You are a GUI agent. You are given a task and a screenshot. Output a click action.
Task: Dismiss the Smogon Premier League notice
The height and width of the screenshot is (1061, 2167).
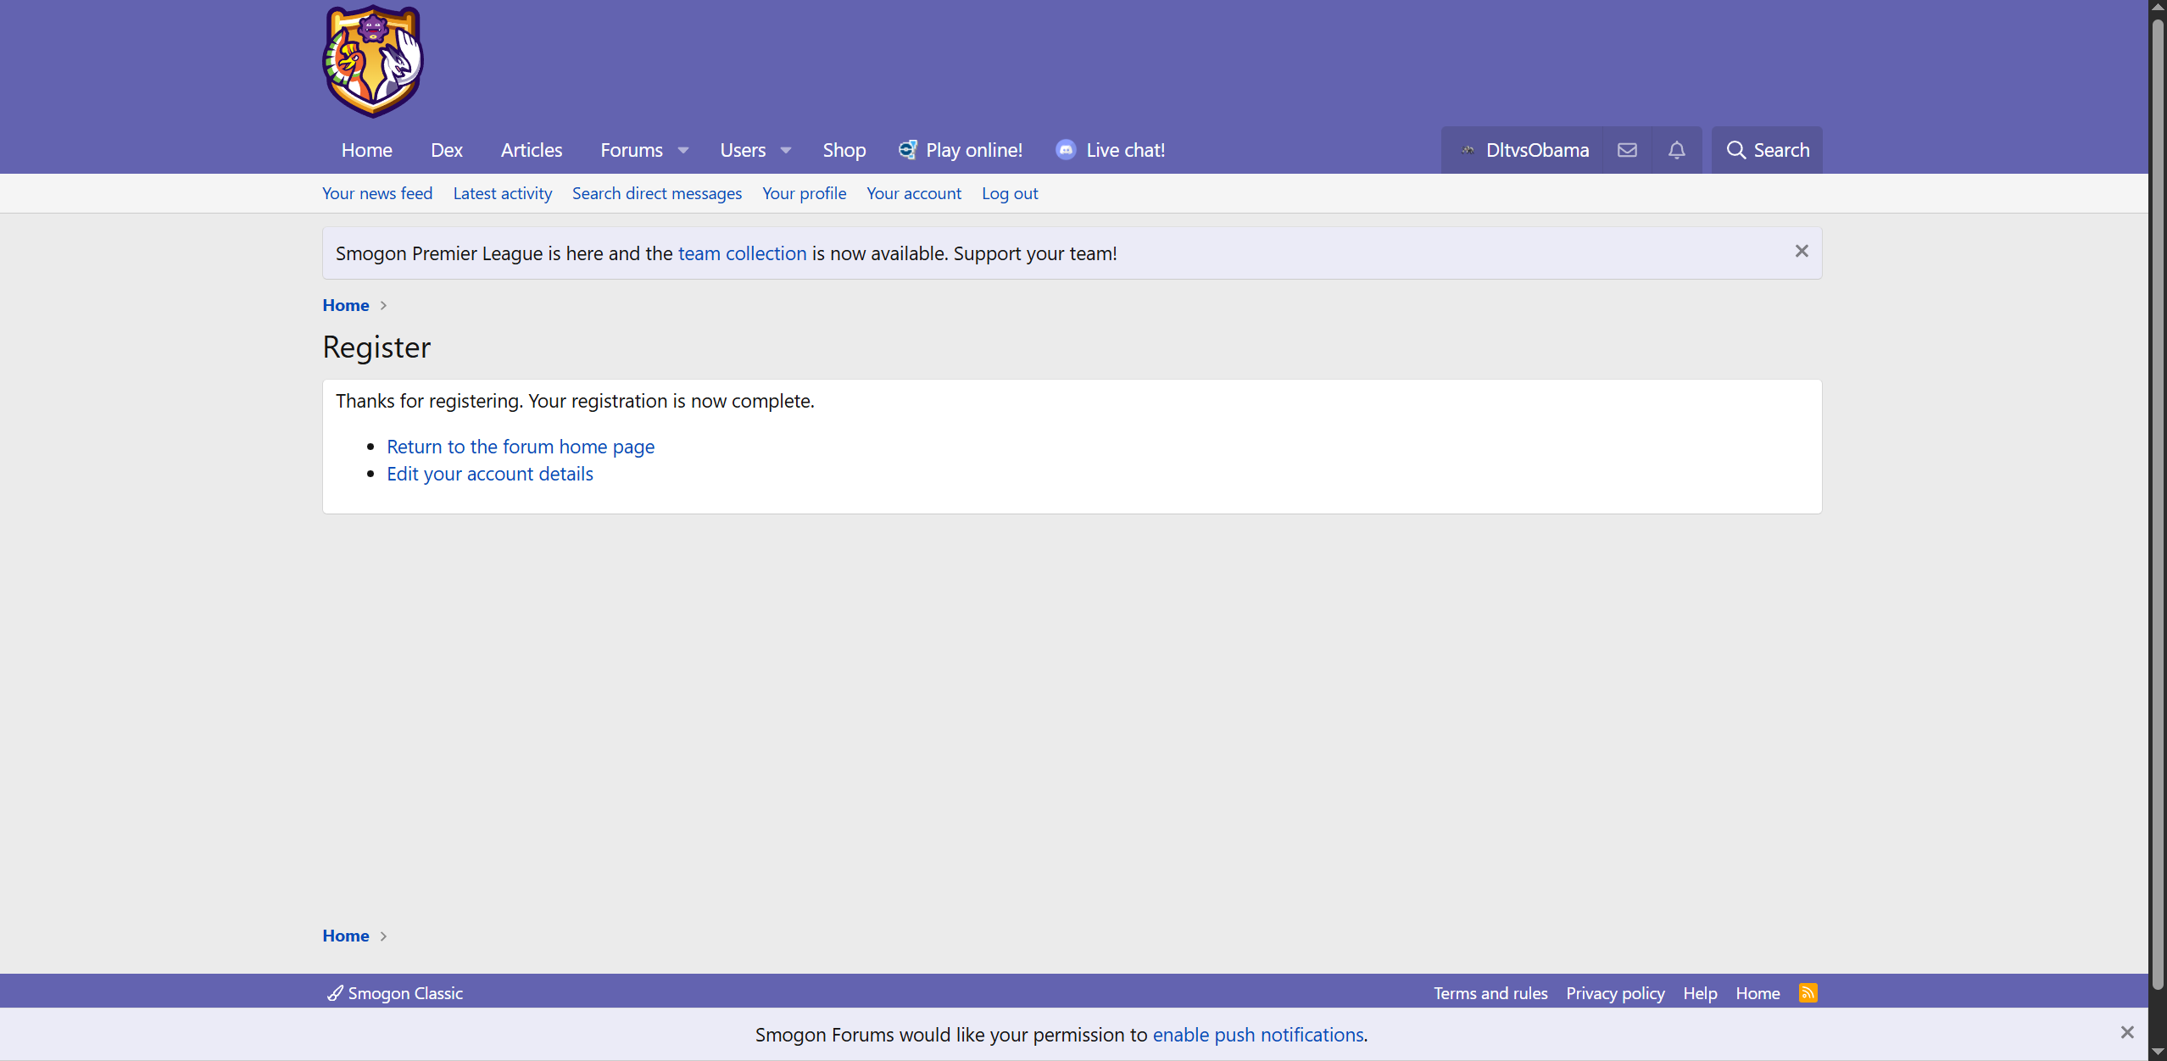[x=1802, y=251]
